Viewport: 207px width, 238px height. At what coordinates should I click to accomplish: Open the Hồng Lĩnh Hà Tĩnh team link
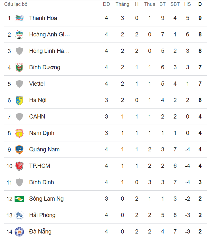click(49, 51)
